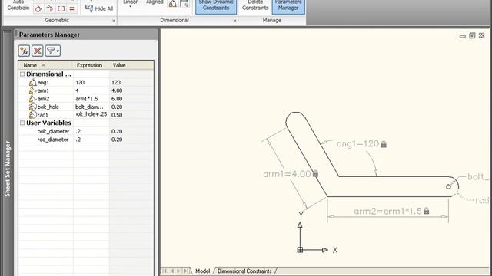492x276 pixels.
Task: Click the Expression column header
Action: coord(91,65)
